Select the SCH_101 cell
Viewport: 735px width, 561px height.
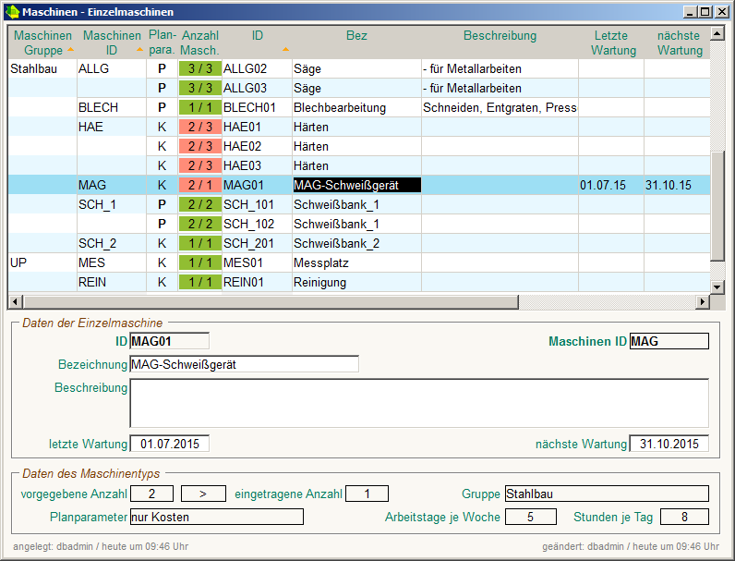[257, 204]
